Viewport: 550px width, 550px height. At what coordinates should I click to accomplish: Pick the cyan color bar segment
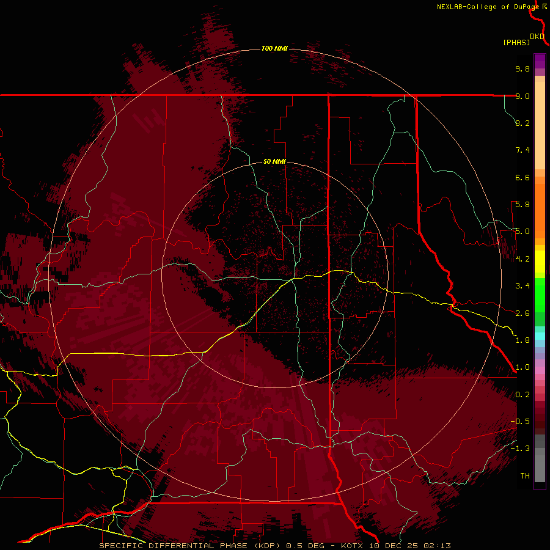point(540,336)
